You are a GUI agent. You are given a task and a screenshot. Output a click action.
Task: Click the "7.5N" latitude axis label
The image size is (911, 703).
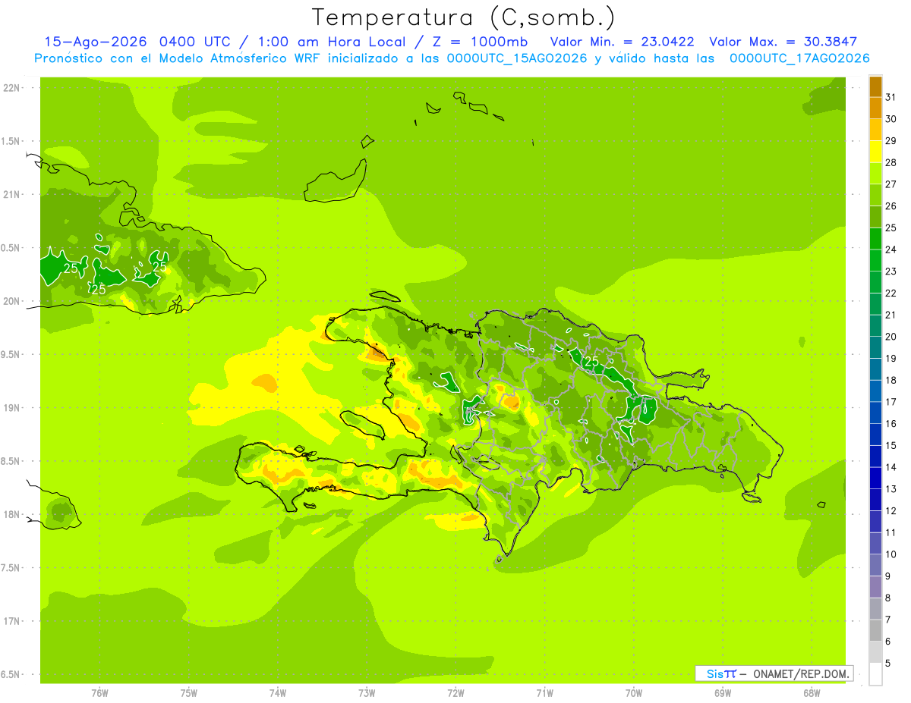coord(11,567)
